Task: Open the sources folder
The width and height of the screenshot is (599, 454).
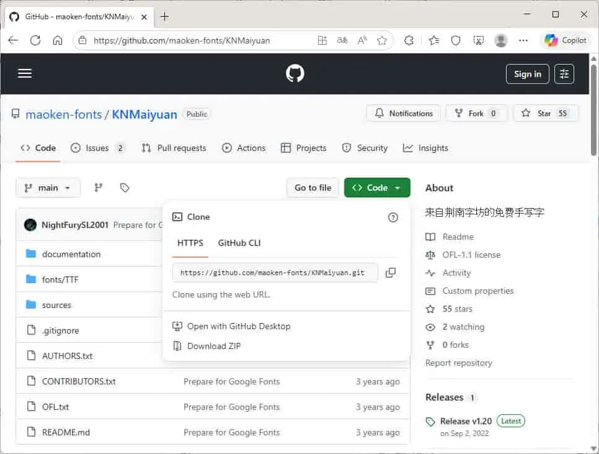Action: point(56,305)
